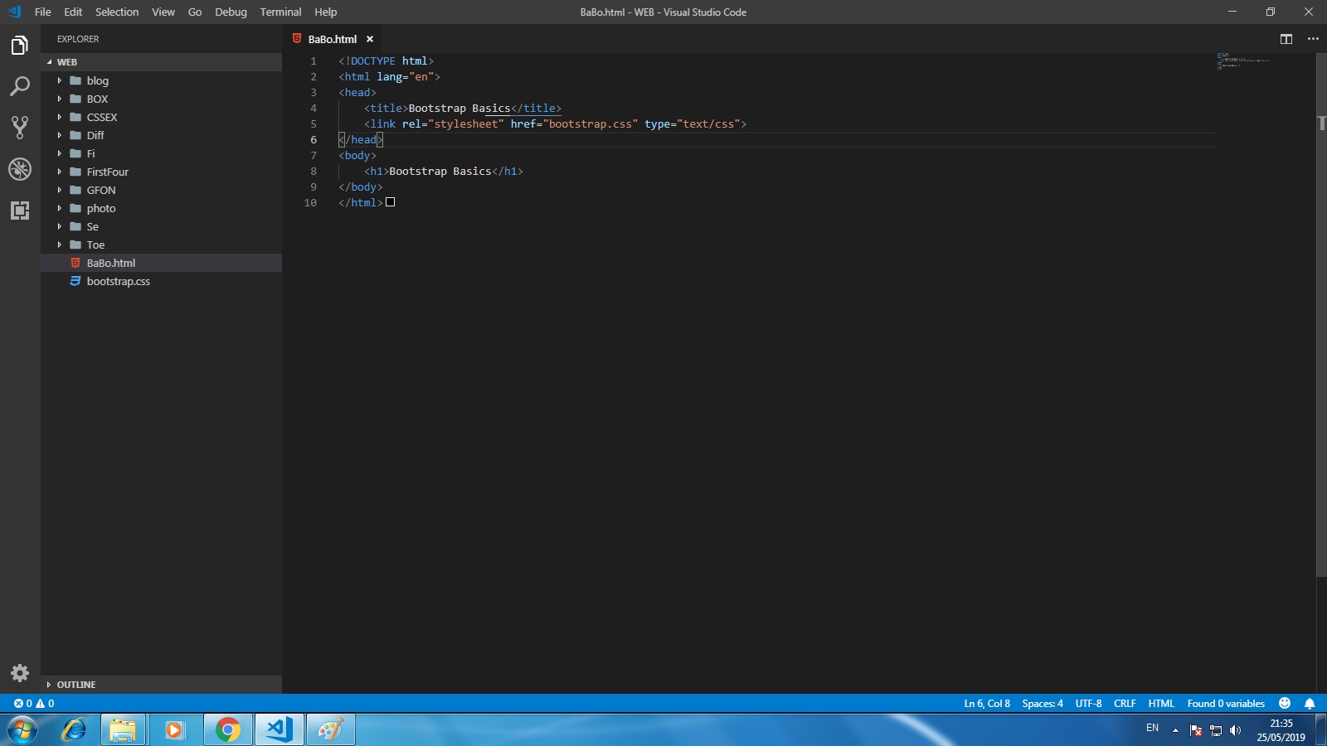The width and height of the screenshot is (1327, 746).
Task: Click Ln 6, Col 8 in status bar
Action: click(x=987, y=704)
